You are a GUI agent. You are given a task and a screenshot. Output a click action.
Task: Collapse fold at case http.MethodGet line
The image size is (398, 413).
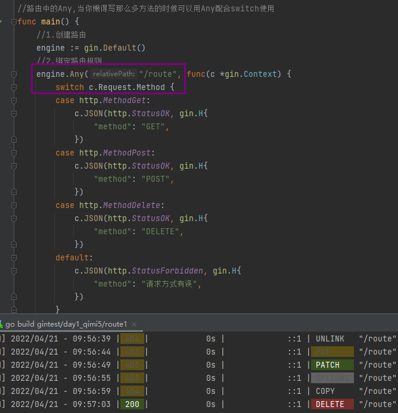14,101
